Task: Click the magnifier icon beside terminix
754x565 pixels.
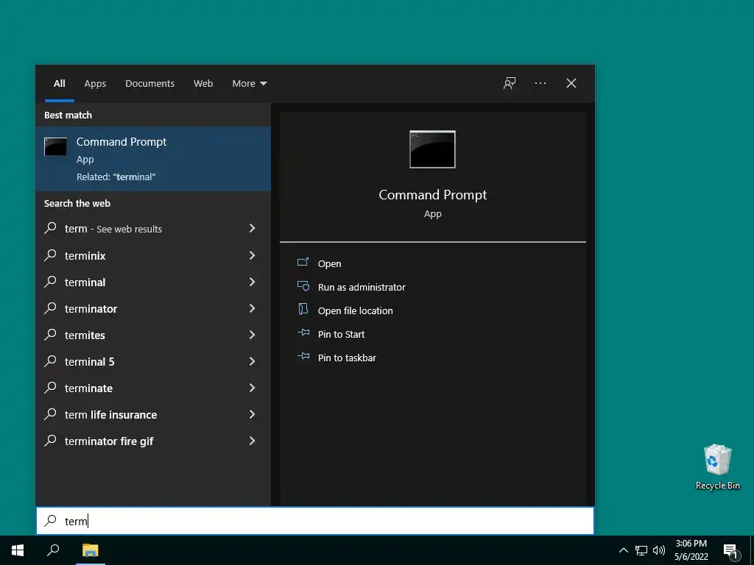Action: pos(51,255)
